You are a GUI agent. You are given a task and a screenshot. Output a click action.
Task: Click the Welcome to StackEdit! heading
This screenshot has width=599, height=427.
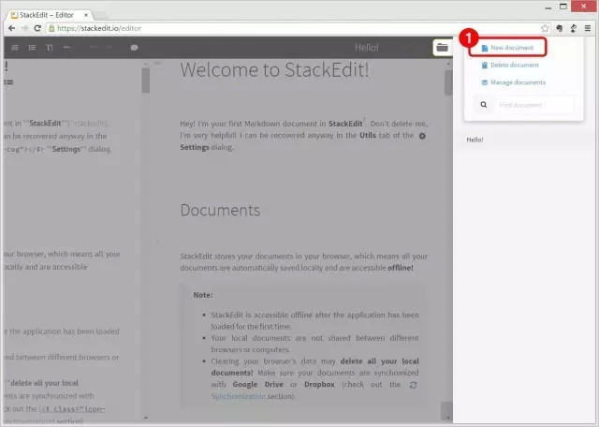coord(274,70)
